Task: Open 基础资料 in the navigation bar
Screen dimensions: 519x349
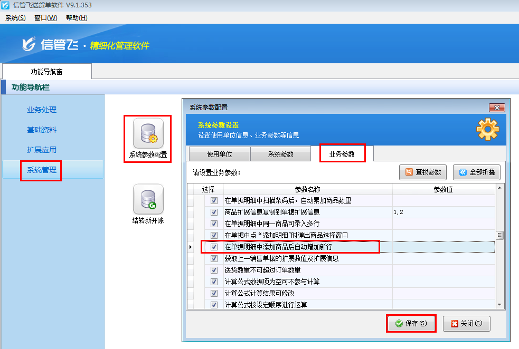Action: [42, 130]
